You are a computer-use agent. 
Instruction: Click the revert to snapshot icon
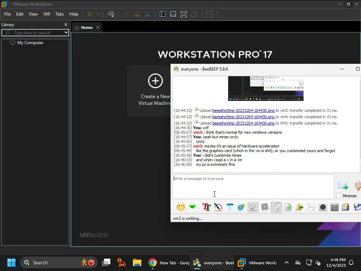[x=137, y=14]
